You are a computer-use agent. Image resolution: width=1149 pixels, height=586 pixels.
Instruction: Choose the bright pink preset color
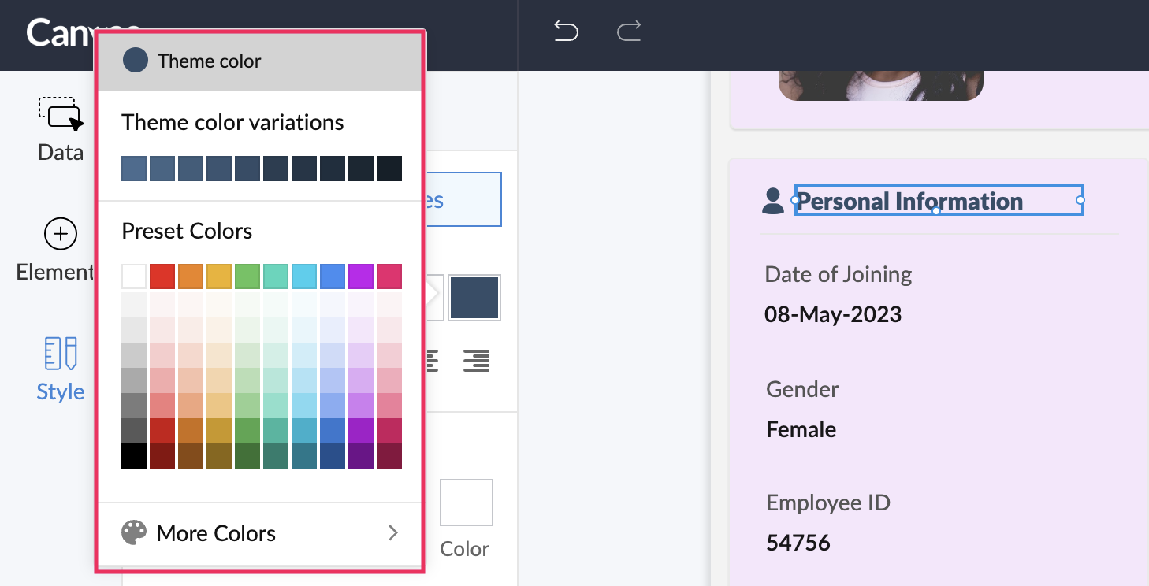tap(389, 276)
